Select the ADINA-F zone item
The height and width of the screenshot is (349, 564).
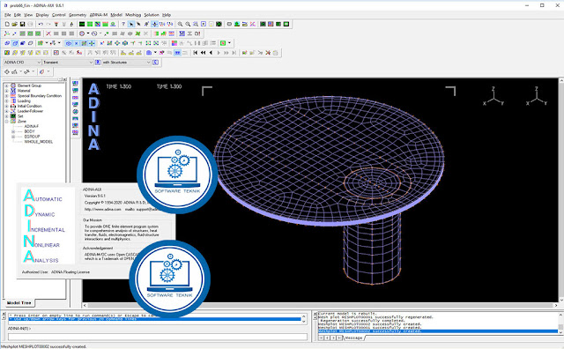[32, 126]
